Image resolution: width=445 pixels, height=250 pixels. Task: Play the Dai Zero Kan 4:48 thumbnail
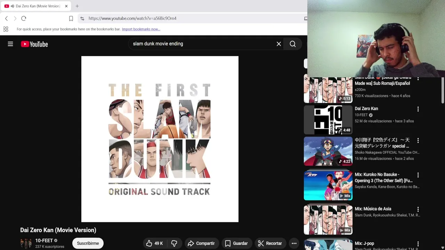pyautogui.click(x=328, y=120)
